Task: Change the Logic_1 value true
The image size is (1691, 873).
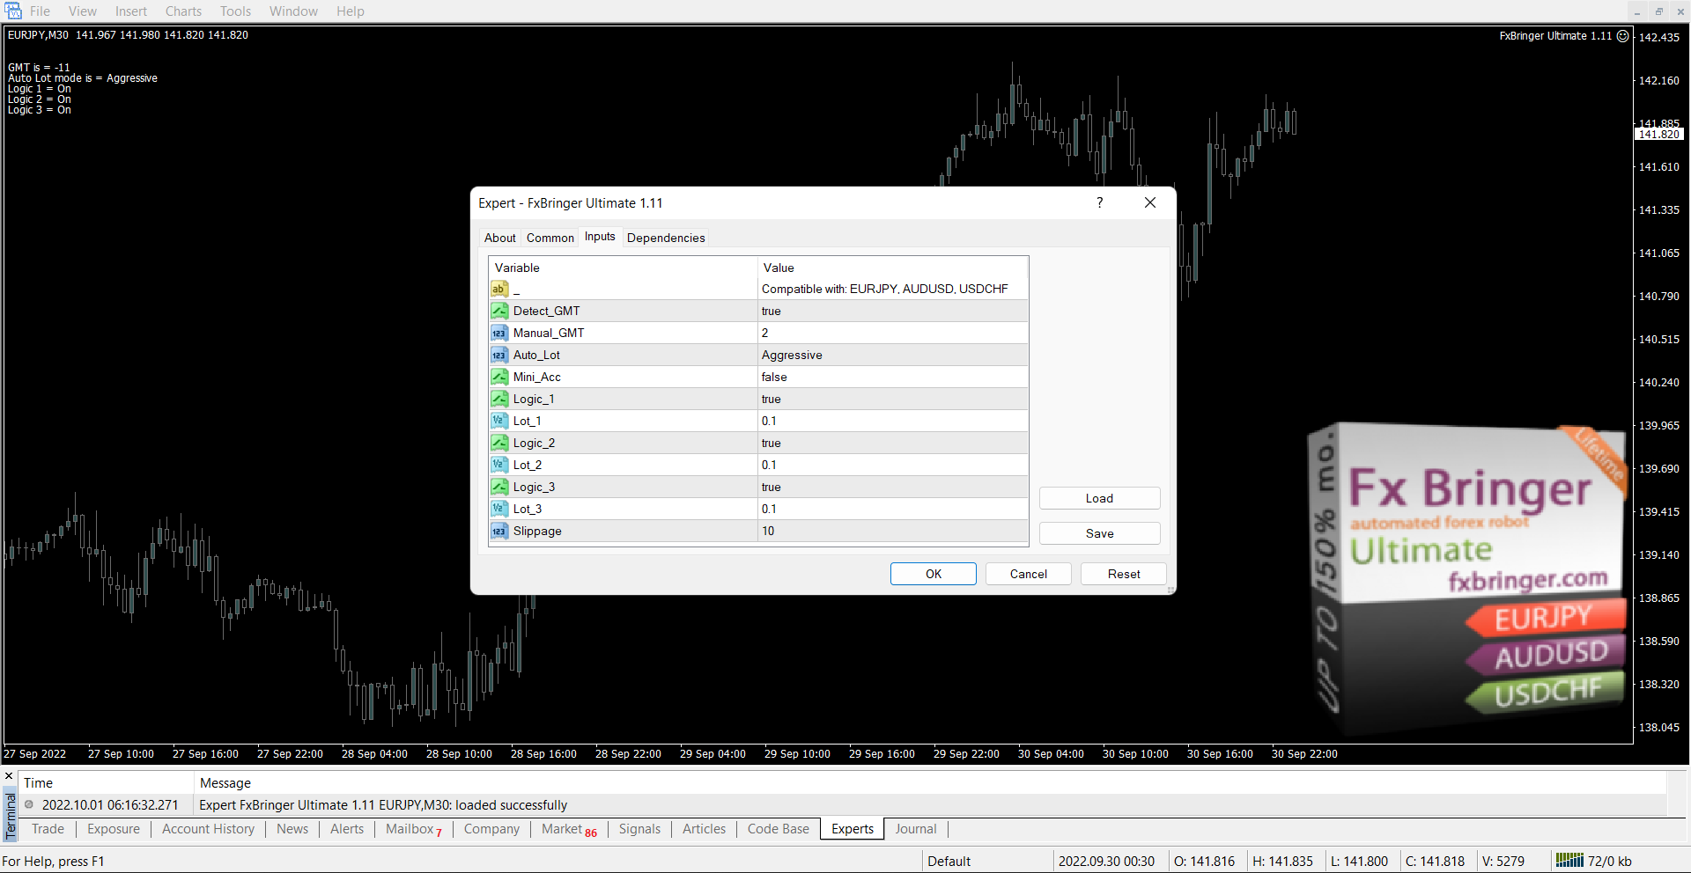Action: pos(893,399)
